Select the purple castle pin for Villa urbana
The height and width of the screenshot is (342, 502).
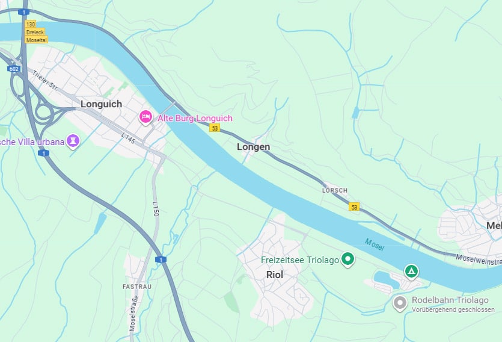[73, 141]
